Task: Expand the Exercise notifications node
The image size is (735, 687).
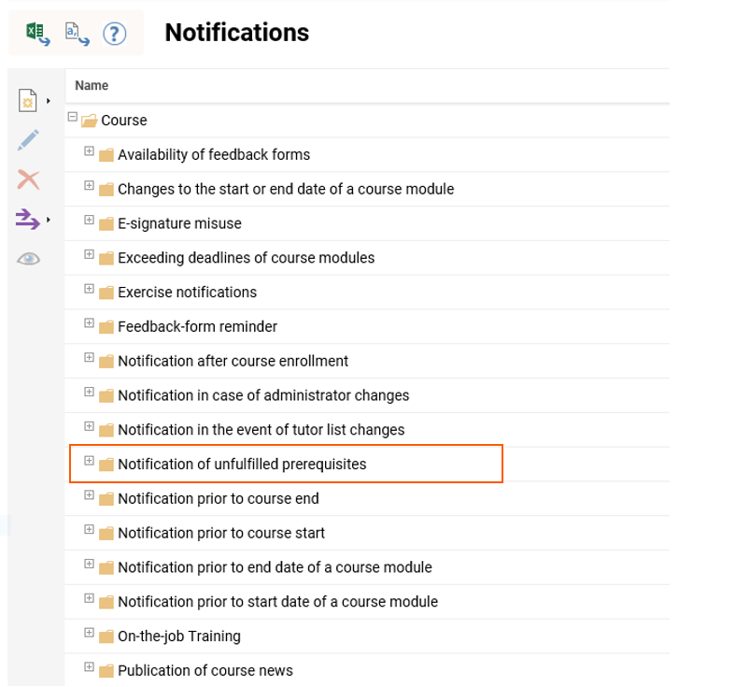Action: (89, 289)
